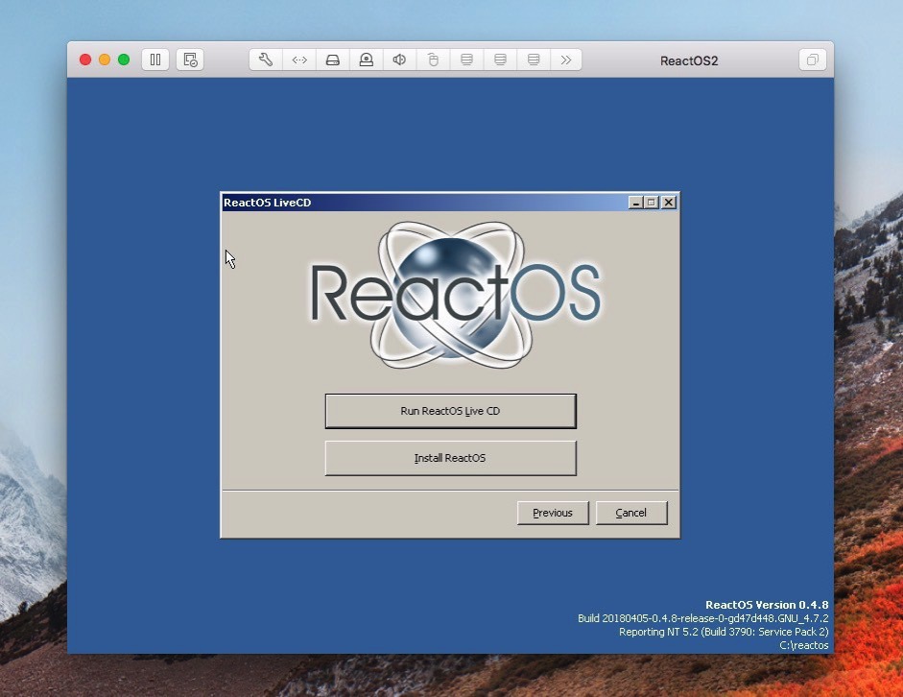The image size is (903, 697).
Task: Minimize the VM window with yellow button
Action: [105, 60]
